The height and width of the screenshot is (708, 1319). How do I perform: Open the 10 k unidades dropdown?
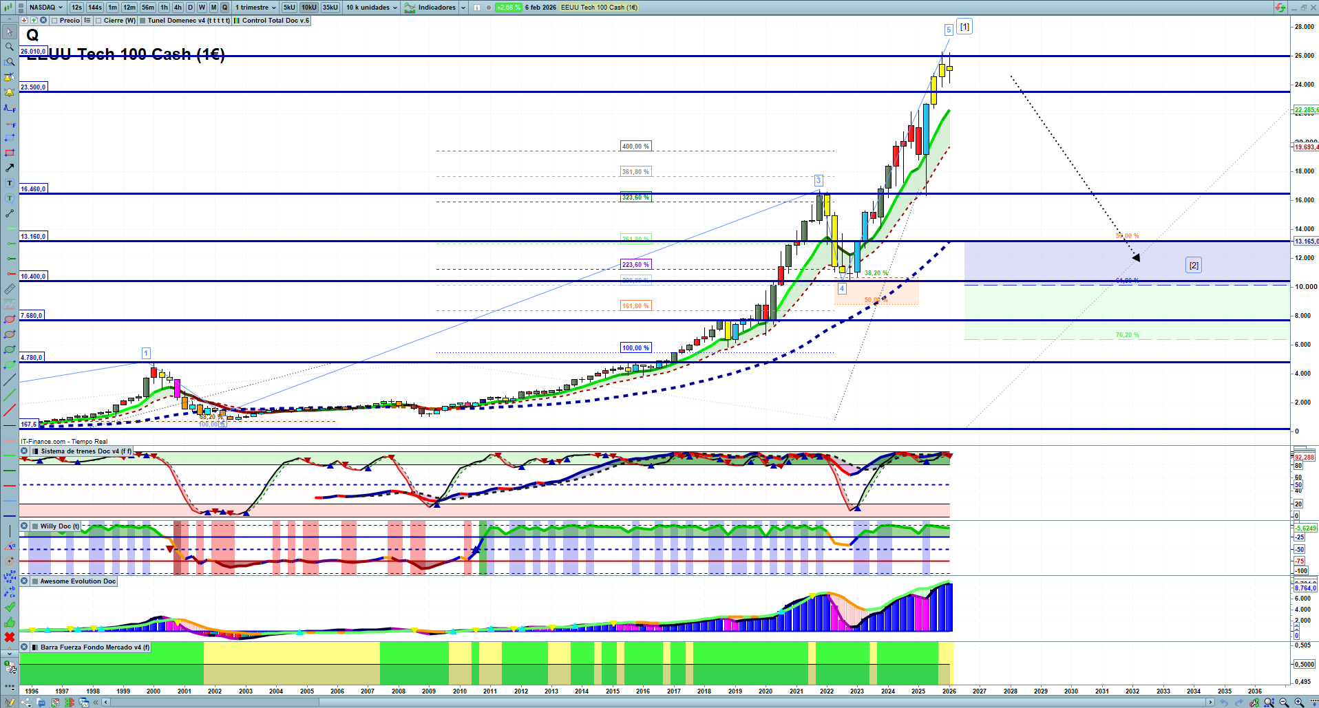point(372,8)
